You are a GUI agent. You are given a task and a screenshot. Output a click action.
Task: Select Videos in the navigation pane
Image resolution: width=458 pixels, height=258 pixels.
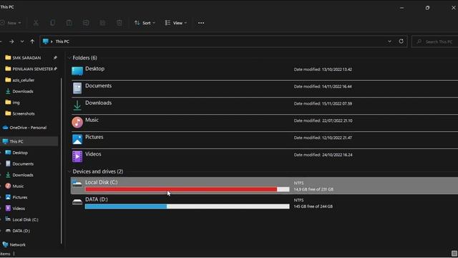click(19, 209)
